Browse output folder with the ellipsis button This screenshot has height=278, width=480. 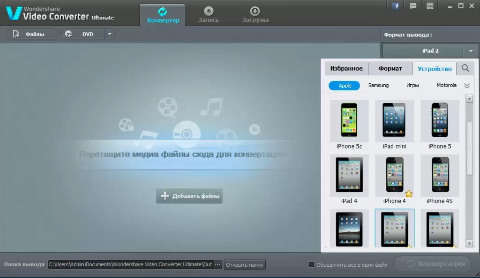click(218, 265)
